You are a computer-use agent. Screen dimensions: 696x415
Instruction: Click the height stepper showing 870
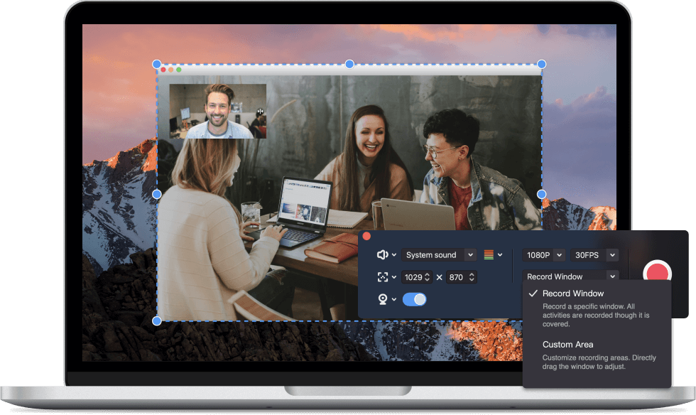[462, 277]
